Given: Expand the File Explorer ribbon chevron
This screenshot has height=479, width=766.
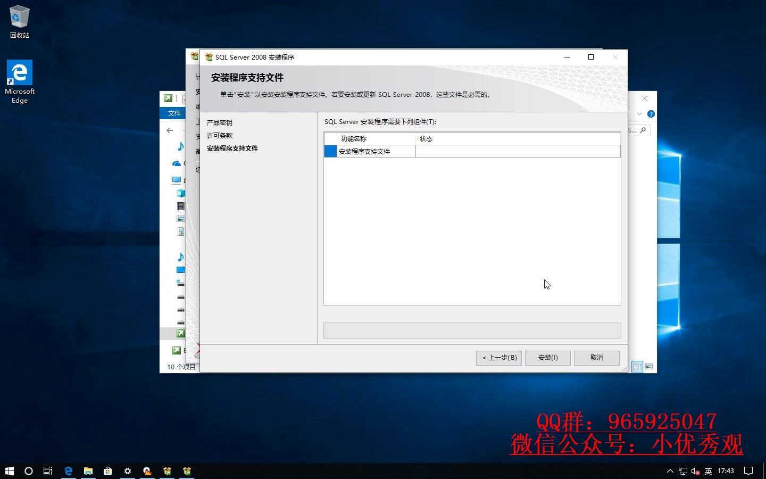Looking at the screenshot, I should point(639,114).
